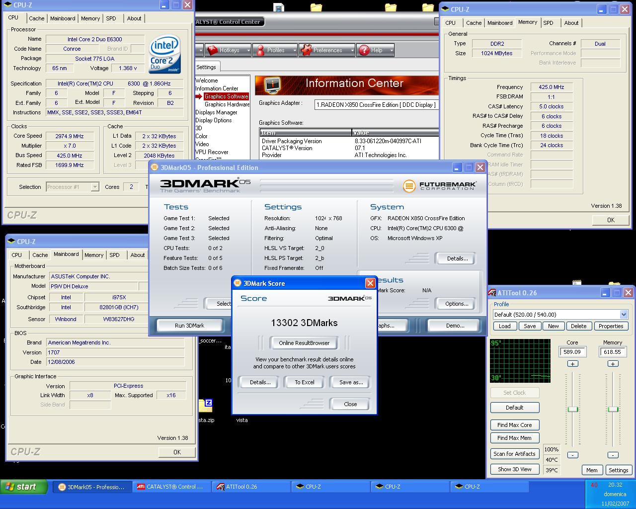
Task: Select the Settings tab in Catalyst Control Center
Action: tap(206, 67)
